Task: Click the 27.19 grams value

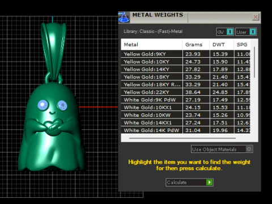Action: (x=193, y=100)
